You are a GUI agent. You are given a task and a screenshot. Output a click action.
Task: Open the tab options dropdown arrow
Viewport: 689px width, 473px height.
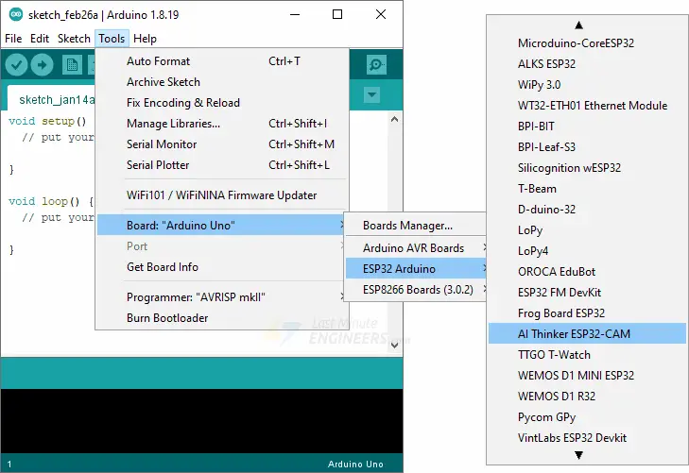[371, 94]
